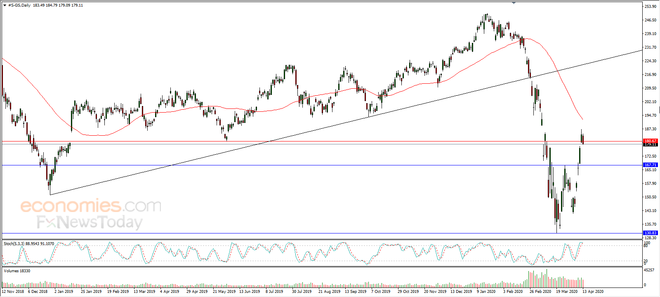Click the blue 167.71 price level tag

pyautogui.click(x=651, y=165)
